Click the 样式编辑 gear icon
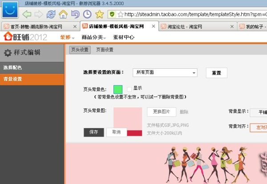 (8, 53)
